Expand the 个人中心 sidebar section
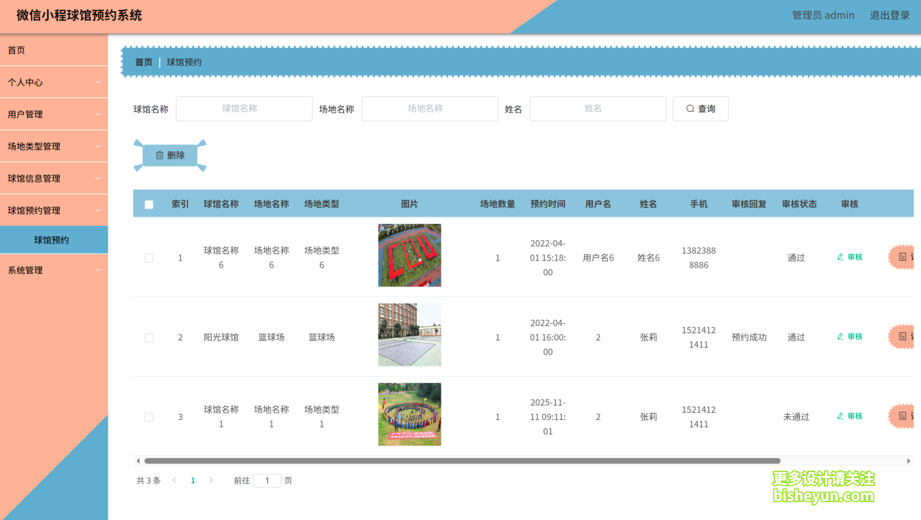 pos(54,82)
